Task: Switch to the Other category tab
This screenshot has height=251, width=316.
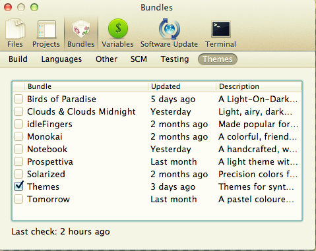Action: 106,59
